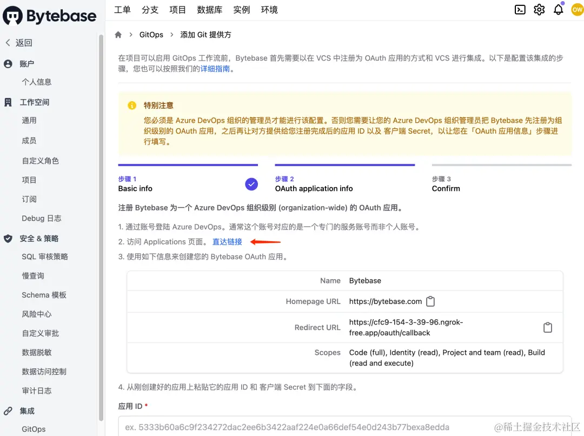Viewport: 584px width, 436px height.
Task: Click the home breadcrumb icon
Action: click(118, 35)
